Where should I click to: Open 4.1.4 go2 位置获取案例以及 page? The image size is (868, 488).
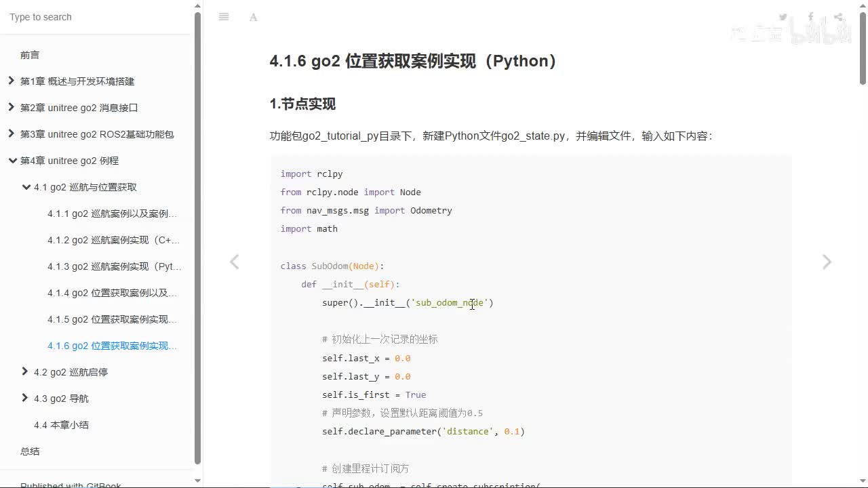pyautogui.click(x=112, y=293)
